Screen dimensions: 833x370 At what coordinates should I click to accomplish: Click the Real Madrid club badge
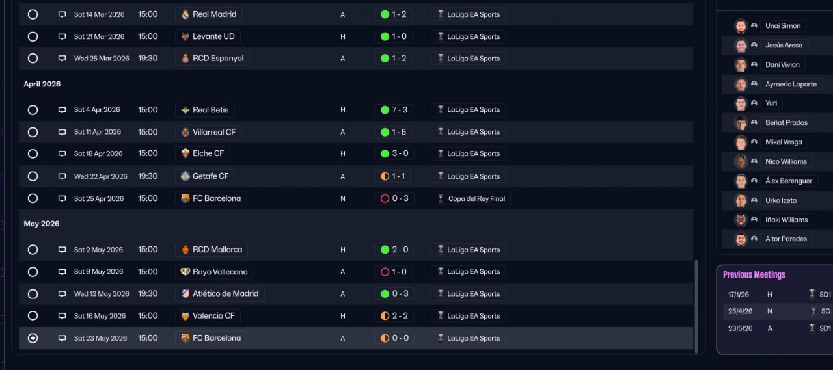coord(185,14)
